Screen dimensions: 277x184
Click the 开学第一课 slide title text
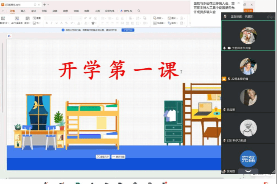[119, 71]
